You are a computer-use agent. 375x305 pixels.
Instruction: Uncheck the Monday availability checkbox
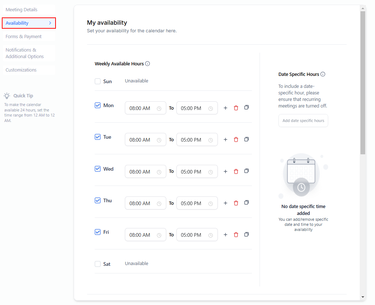point(98,106)
